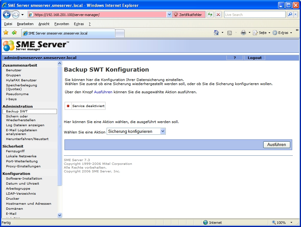Open Proxy-Einstellungen link
This screenshot has height=227, width=301.
[x=23, y=166]
